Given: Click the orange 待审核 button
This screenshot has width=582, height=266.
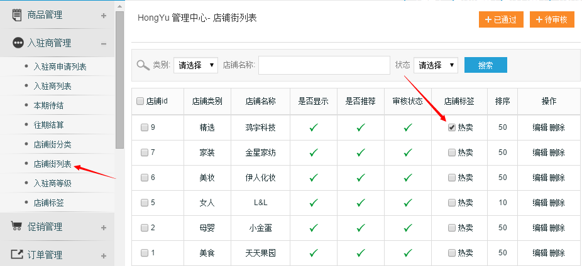Looking at the screenshot, I should 552,19.
